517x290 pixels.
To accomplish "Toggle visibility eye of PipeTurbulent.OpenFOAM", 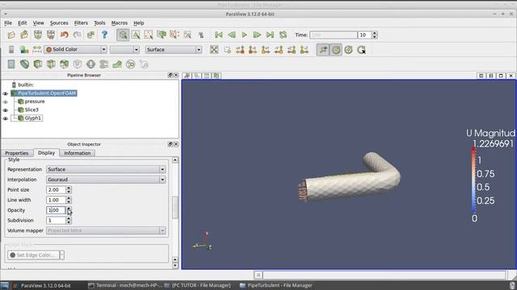I will click(x=6, y=93).
